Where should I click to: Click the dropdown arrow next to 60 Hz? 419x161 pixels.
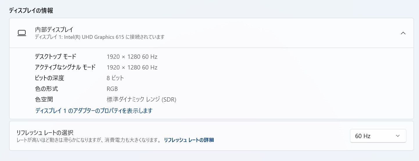tap(398, 136)
